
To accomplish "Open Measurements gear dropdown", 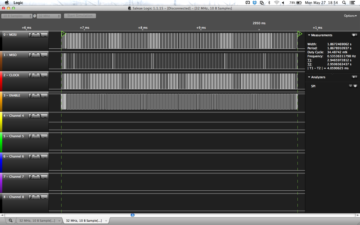I will click(354, 35).
